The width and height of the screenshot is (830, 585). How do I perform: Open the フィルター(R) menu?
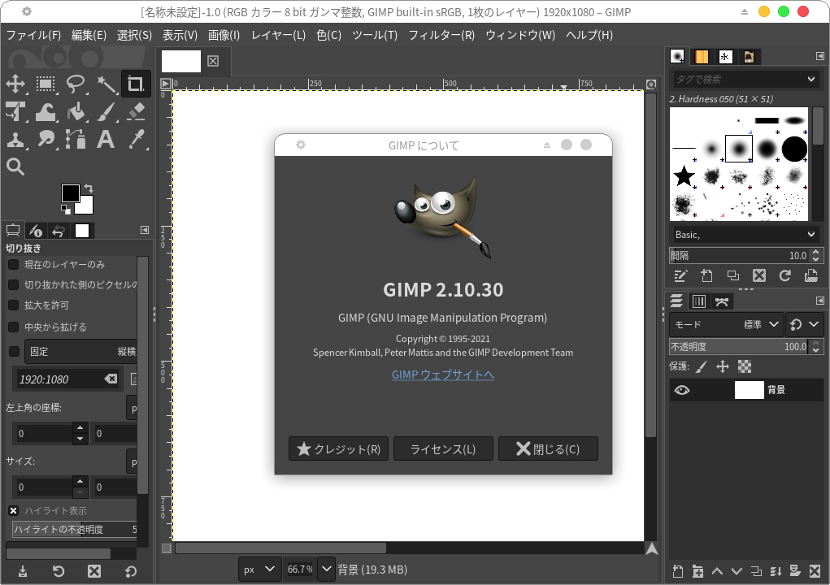point(441,35)
